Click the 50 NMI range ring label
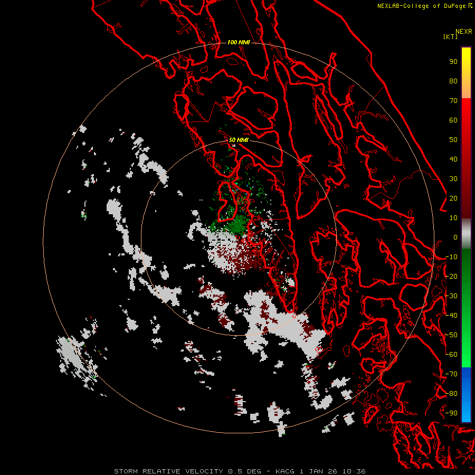This screenshot has width=475, height=475. (x=239, y=140)
